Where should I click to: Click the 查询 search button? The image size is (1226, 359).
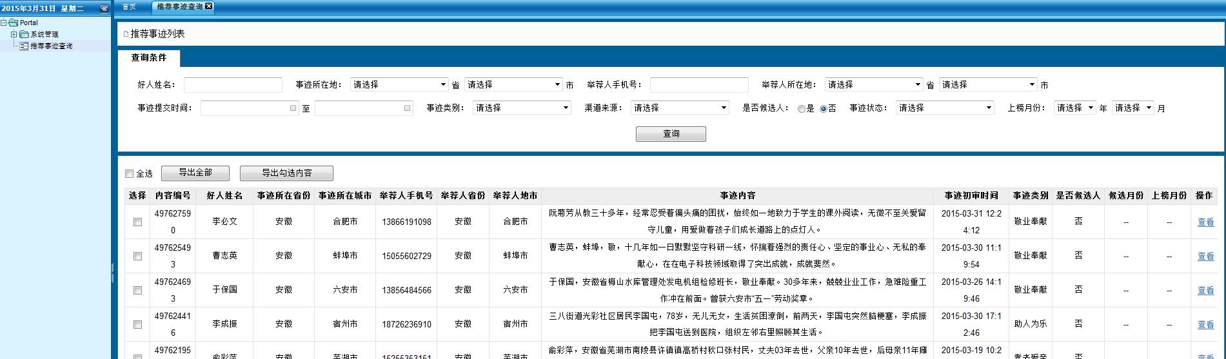[x=671, y=133]
